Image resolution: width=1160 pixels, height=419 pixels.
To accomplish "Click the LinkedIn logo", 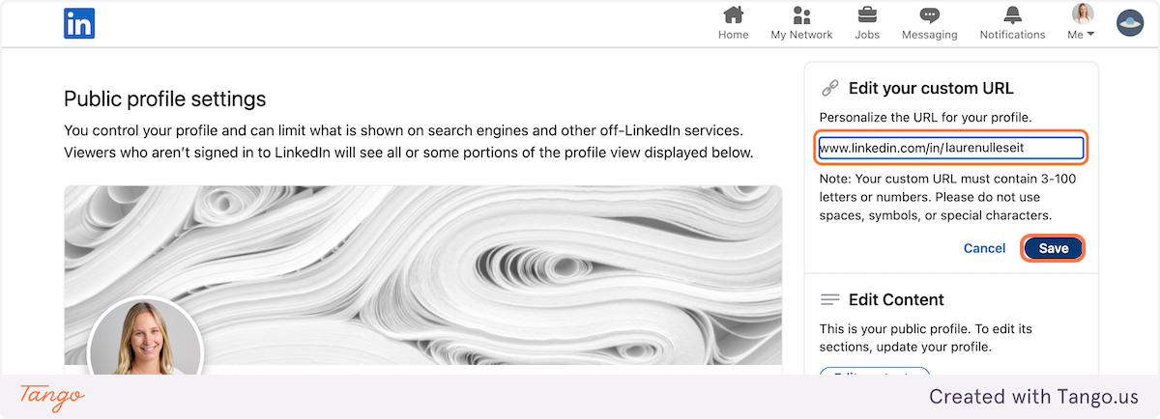I will point(79,22).
